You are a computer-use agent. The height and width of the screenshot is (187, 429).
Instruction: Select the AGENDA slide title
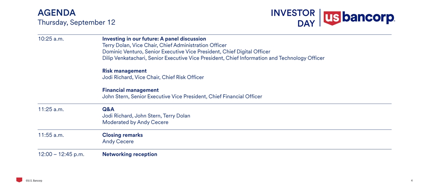pos(56,13)
